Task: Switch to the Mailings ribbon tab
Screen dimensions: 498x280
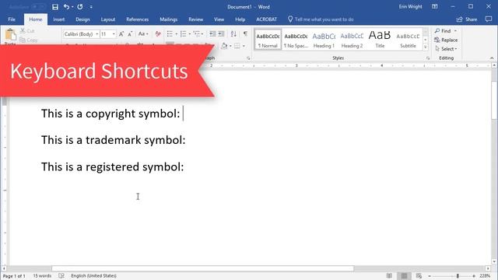Action: point(168,19)
